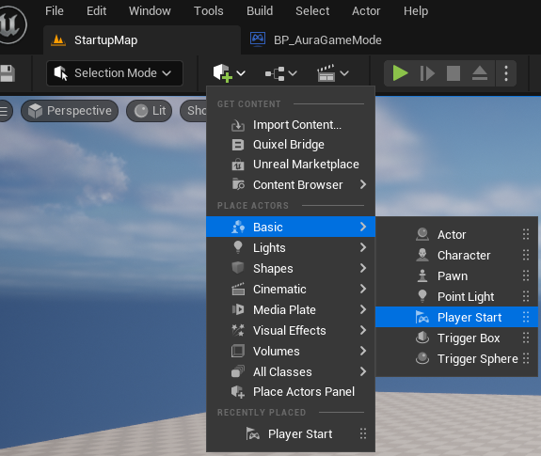Click drag handle next to Actor

coord(526,234)
